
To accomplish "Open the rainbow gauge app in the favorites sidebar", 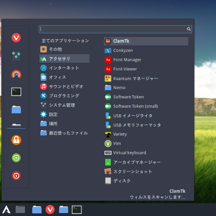I will tap(16, 74).
